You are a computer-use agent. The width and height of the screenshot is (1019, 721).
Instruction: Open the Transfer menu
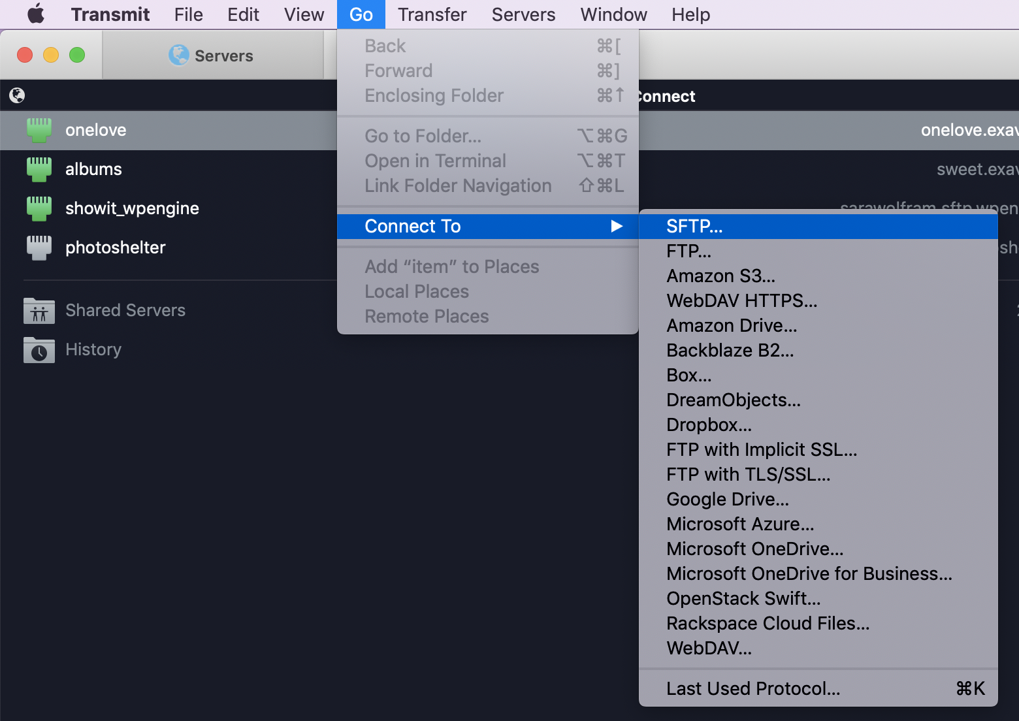pyautogui.click(x=432, y=14)
